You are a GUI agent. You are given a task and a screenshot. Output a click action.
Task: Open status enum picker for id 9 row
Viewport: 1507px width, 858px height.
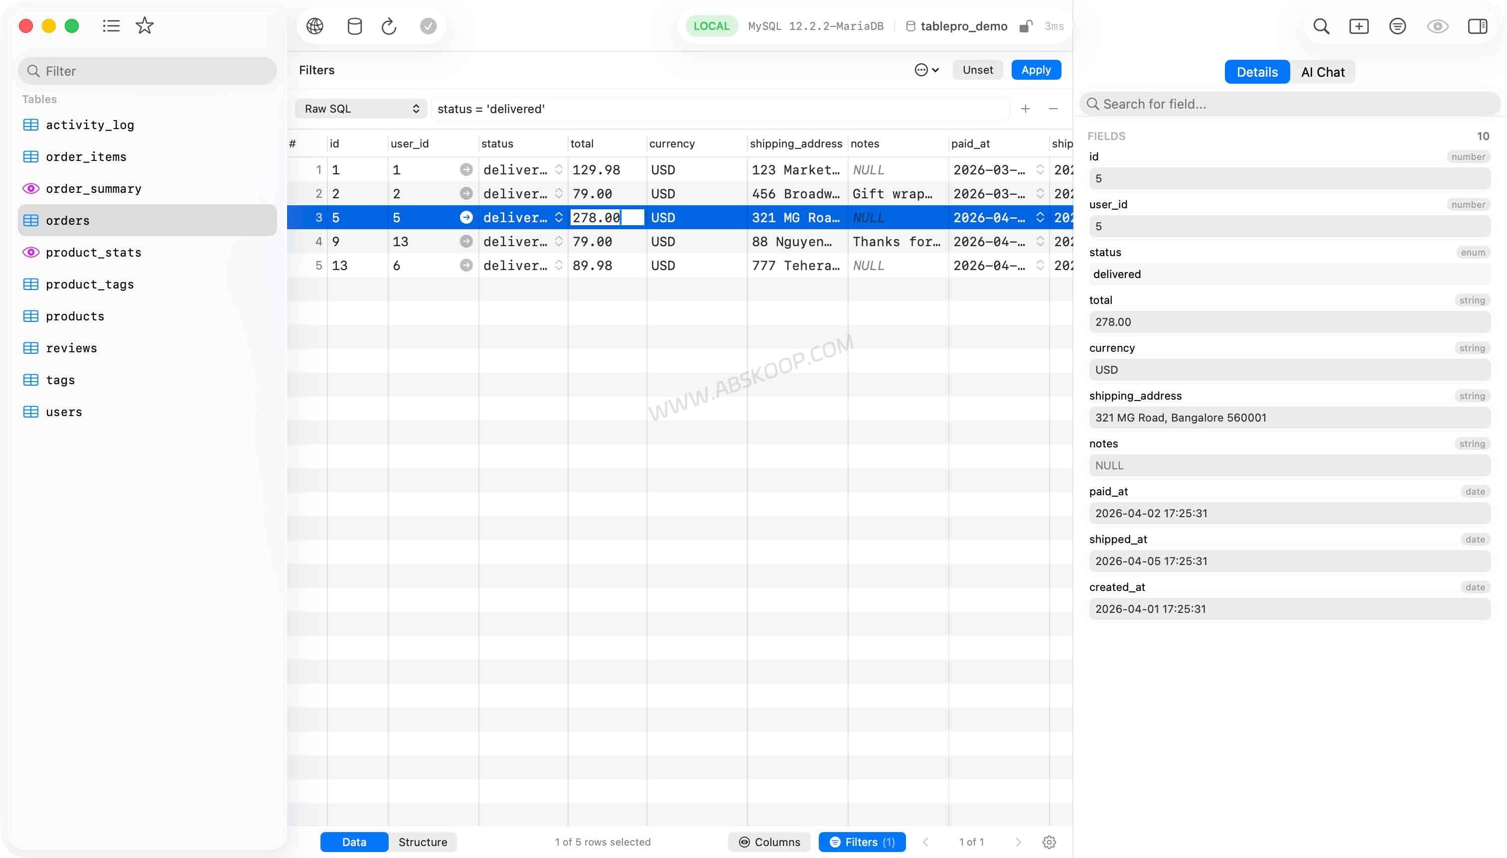tap(559, 241)
